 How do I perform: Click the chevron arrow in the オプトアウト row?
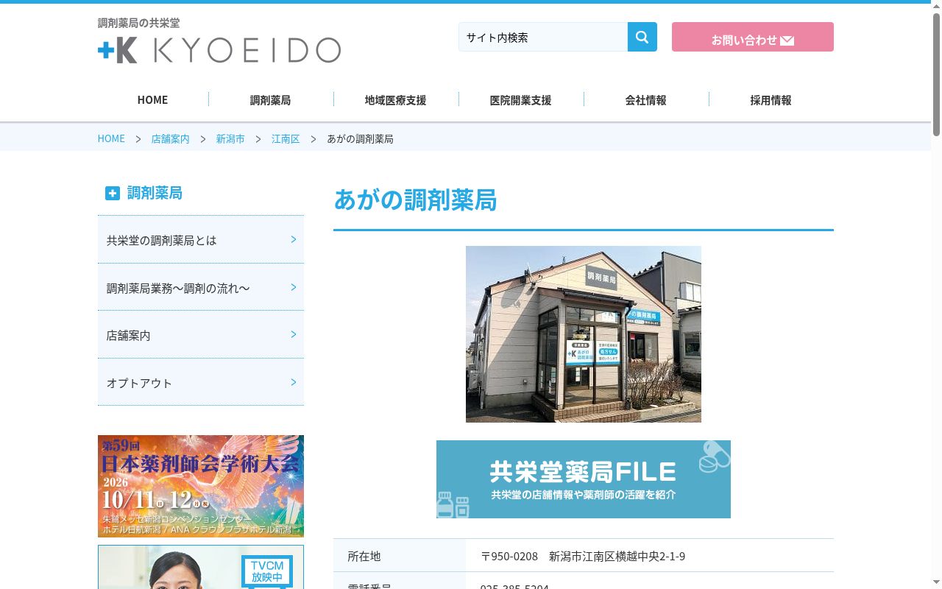pos(294,382)
